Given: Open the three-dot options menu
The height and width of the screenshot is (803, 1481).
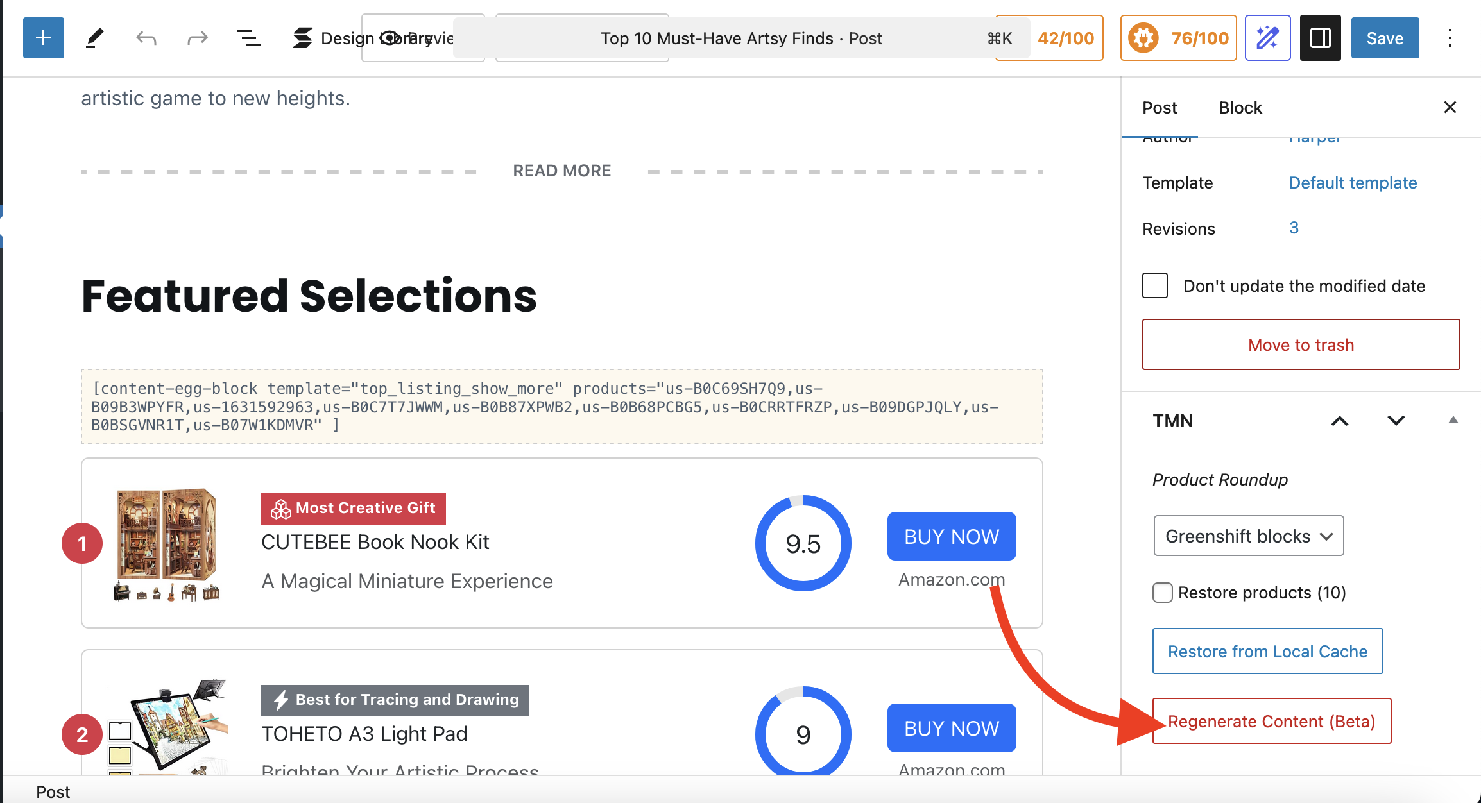Looking at the screenshot, I should pyautogui.click(x=1450, y=38).
